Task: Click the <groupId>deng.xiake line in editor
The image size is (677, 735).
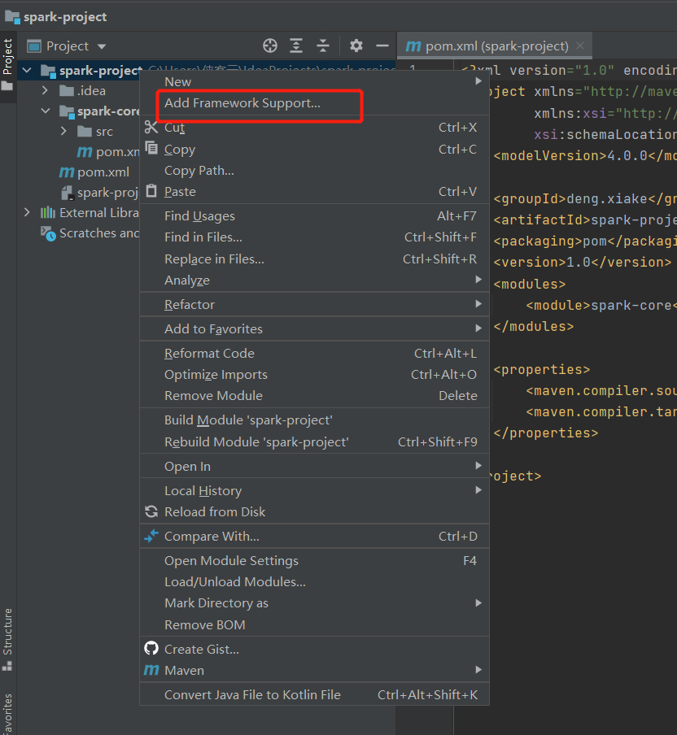Action: [584, 198]
